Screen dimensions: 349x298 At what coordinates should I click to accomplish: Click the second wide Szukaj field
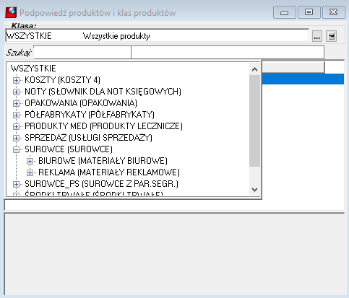[x=228, y=52]
